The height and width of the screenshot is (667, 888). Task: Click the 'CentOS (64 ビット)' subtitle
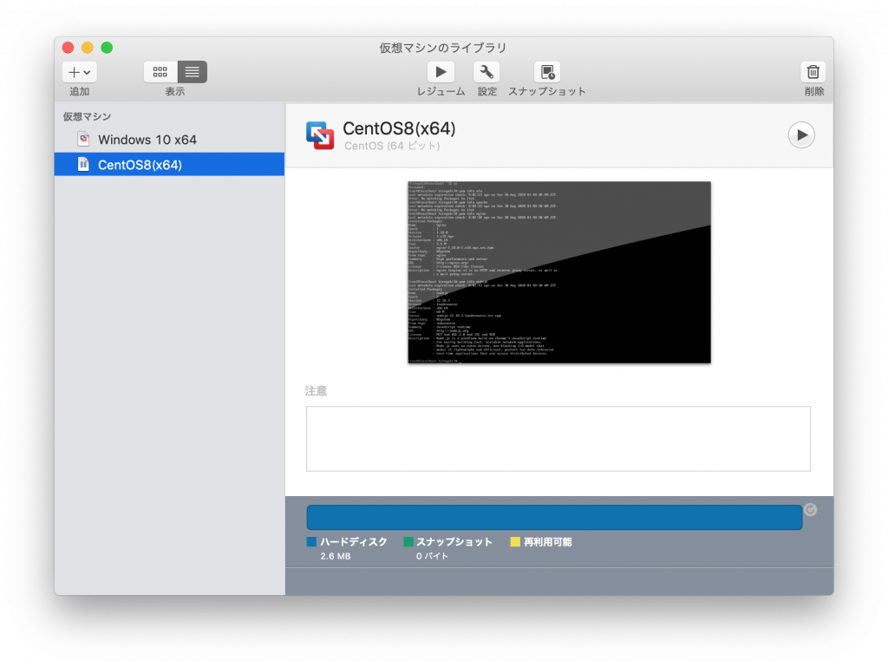pos(392,146)
